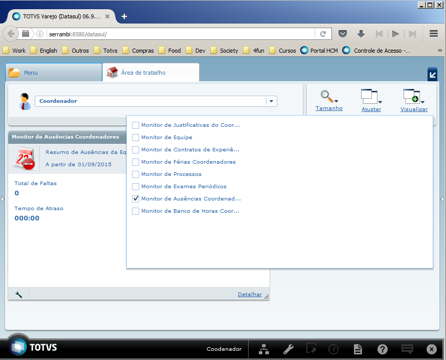This screenshot has height=360, width=446.
Task: Open the browser downloads arrow icon
Action: tap(361, 34)
